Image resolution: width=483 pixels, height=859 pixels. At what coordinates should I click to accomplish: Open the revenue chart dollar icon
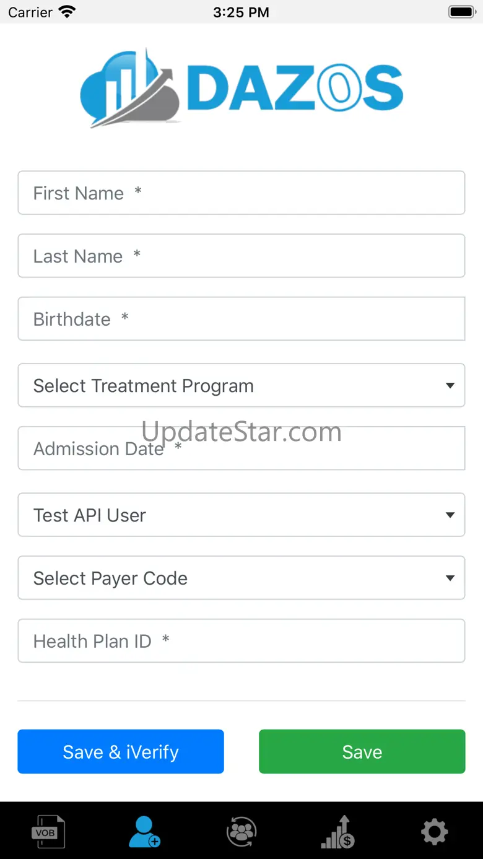coord(337,831)
